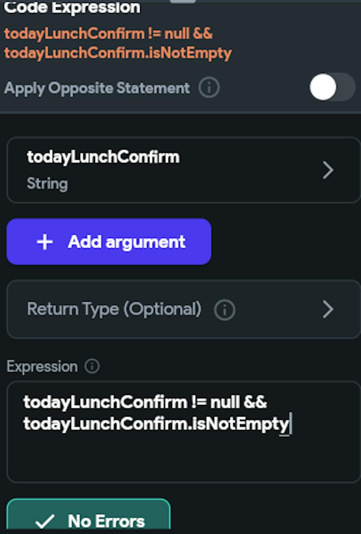The width and height of the screenshot is (361, 534).
Task: Select the todayLunchConfirm argument name
Action: (103, 157)
